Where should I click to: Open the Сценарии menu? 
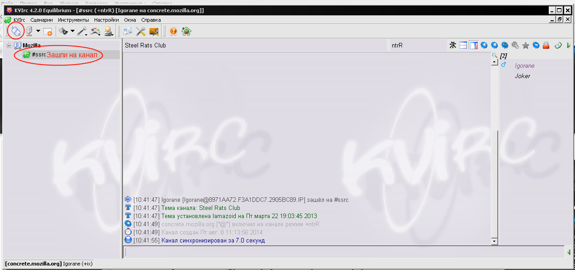(42, 20)
